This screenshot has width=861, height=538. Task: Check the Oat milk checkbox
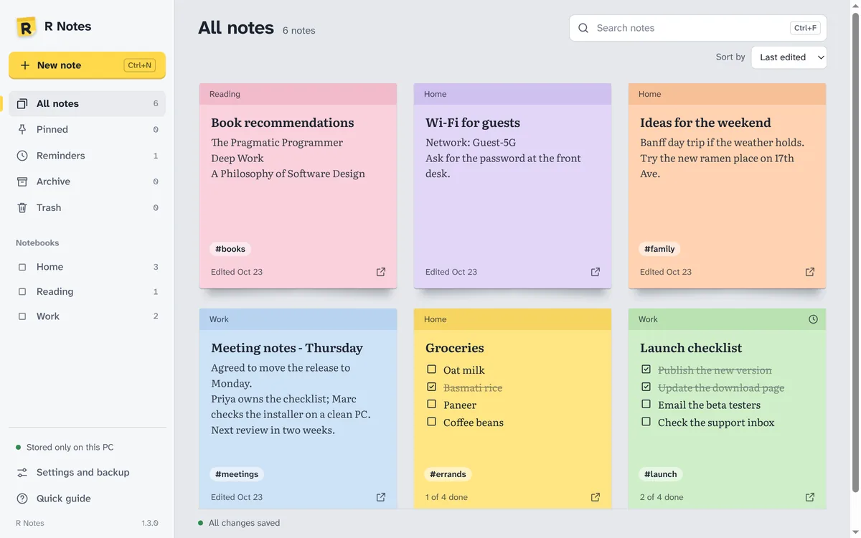pyautogui.click(x=431, y=369)
